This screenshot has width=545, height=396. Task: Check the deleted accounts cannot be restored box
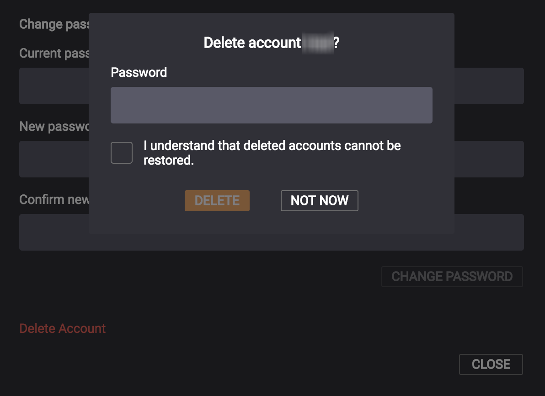click(122, 153)
